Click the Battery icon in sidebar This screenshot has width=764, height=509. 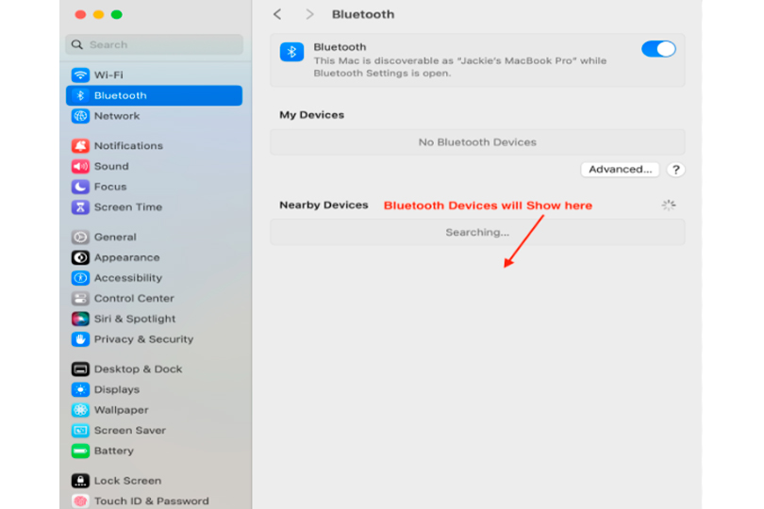(x=80, y=451)
